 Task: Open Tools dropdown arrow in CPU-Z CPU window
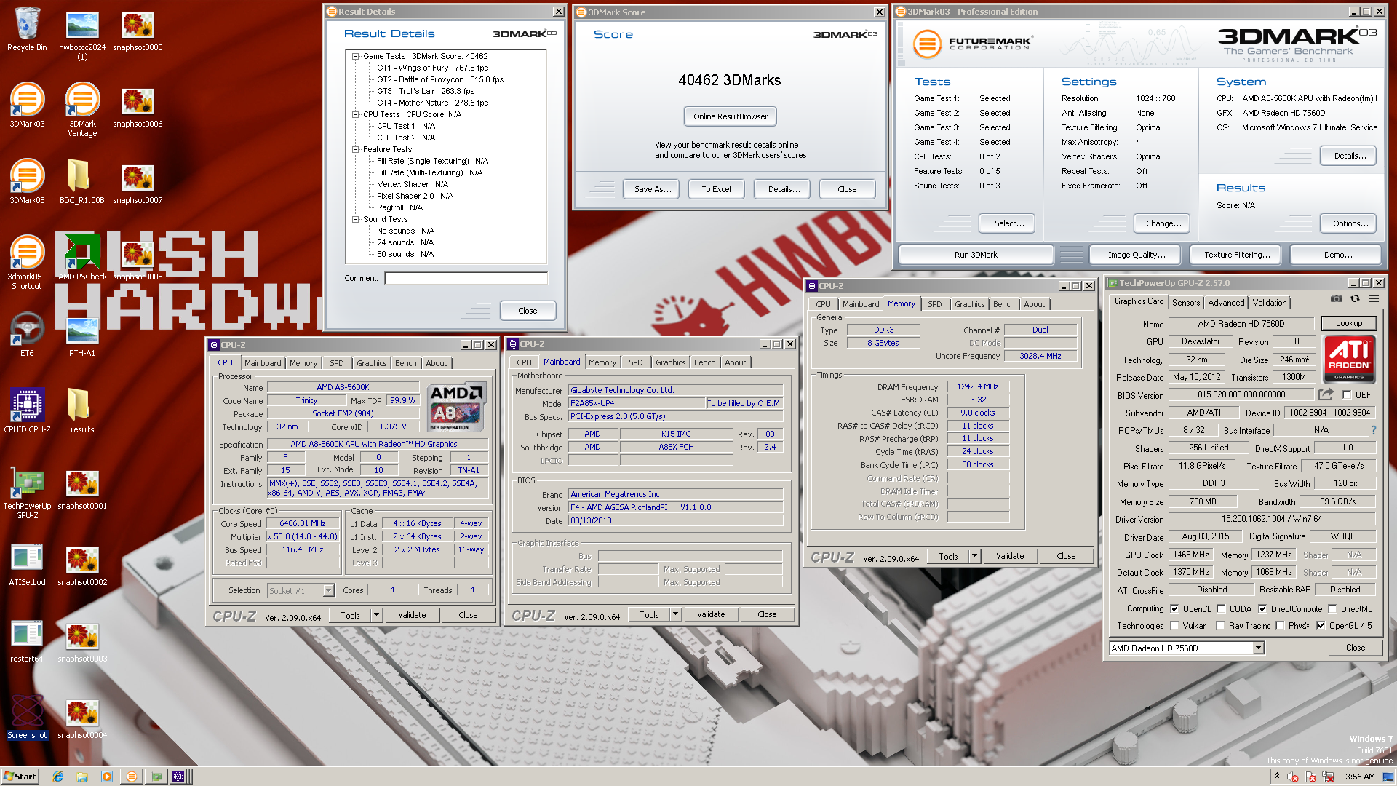coord(376,615)
